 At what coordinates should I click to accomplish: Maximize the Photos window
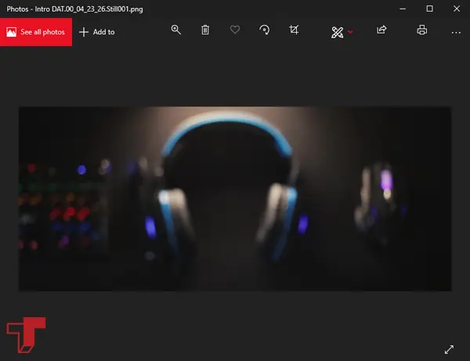coord(429,8)
